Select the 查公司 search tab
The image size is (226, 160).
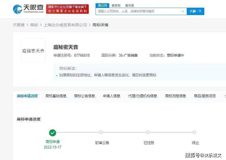point(102,5)
